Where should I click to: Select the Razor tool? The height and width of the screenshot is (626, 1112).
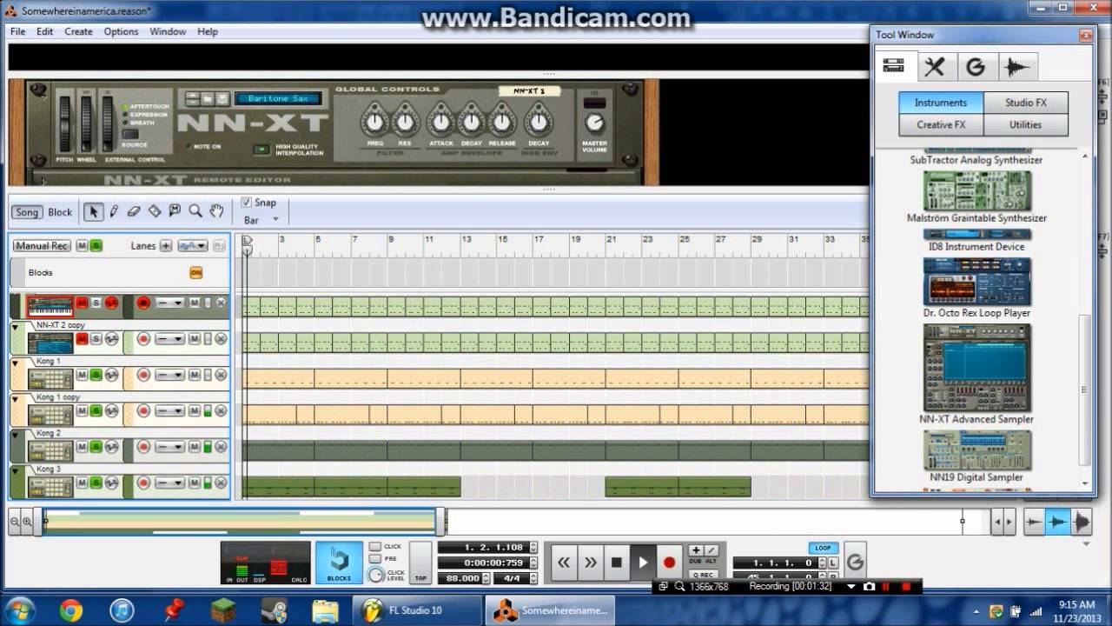coord(155,211)
